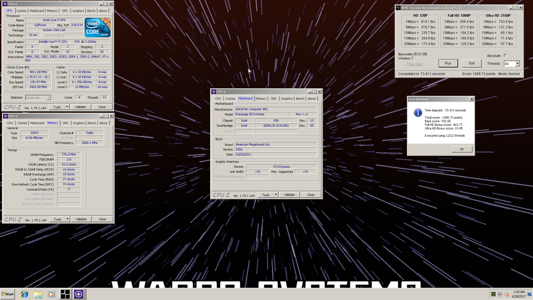Select Graphics tab in the Mainboard CPU-Z window
The image size is (533, 300).
(287, 99)
